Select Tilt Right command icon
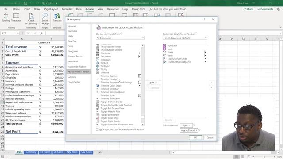Screen dimensions: 283x159 (97, 66)
